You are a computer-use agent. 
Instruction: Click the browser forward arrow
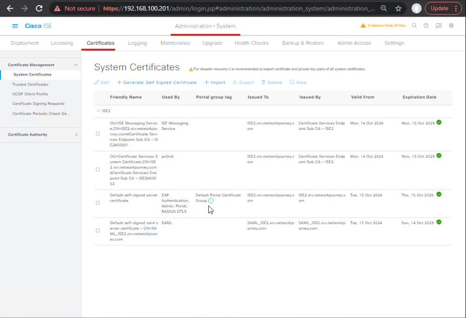click(24, 8)
